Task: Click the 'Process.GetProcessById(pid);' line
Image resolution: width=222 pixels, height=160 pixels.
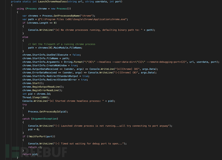Action: [x=48, y=111]
